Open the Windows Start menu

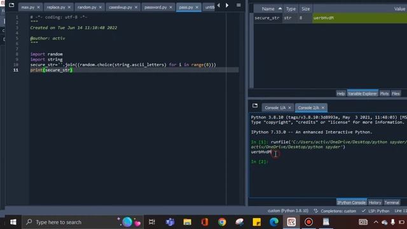pyautogui.click(x=13, y=222)
